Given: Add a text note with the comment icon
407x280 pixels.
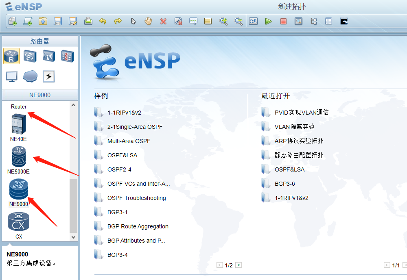Looking at the screenshot, I should click(193, 21).
